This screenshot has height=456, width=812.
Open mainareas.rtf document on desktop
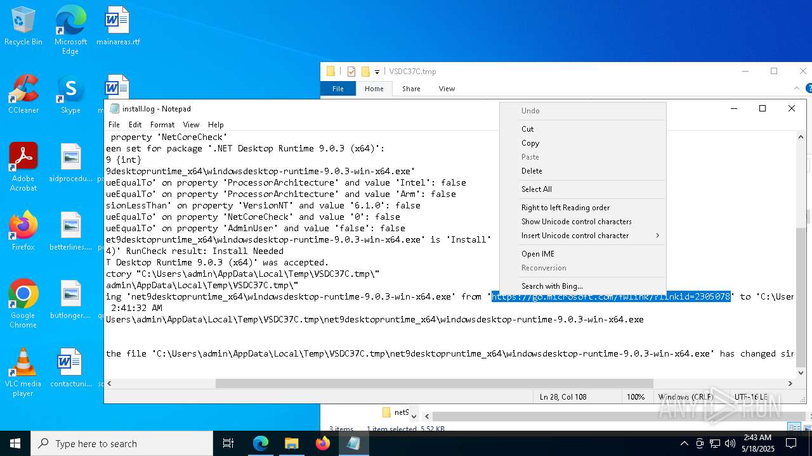pos(118,26)
